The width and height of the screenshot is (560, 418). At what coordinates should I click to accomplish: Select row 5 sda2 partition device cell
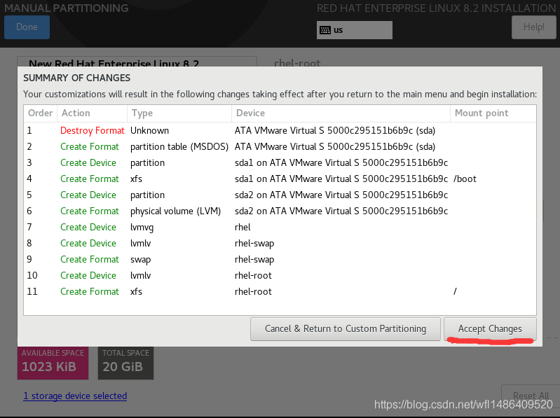[341, 195]
